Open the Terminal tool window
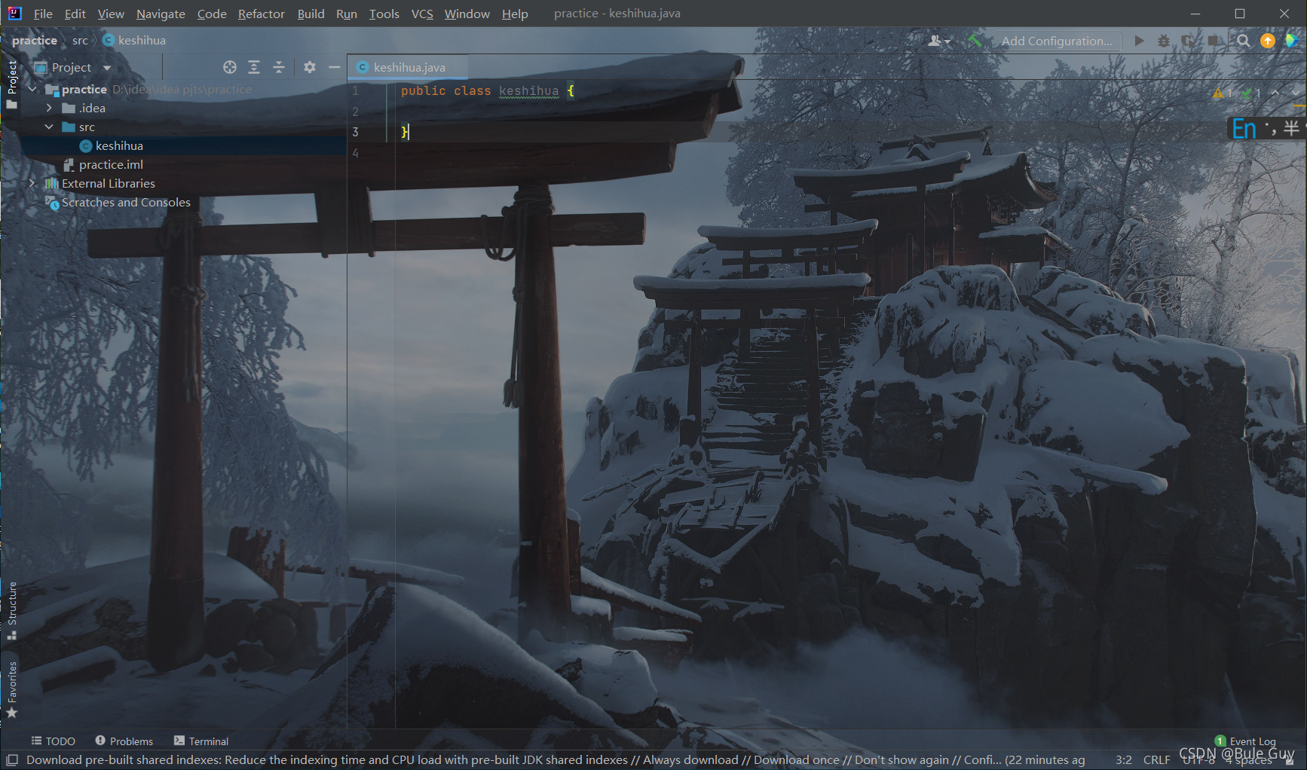The height and width of the screenshot is (770, 1307). point(200,741)
